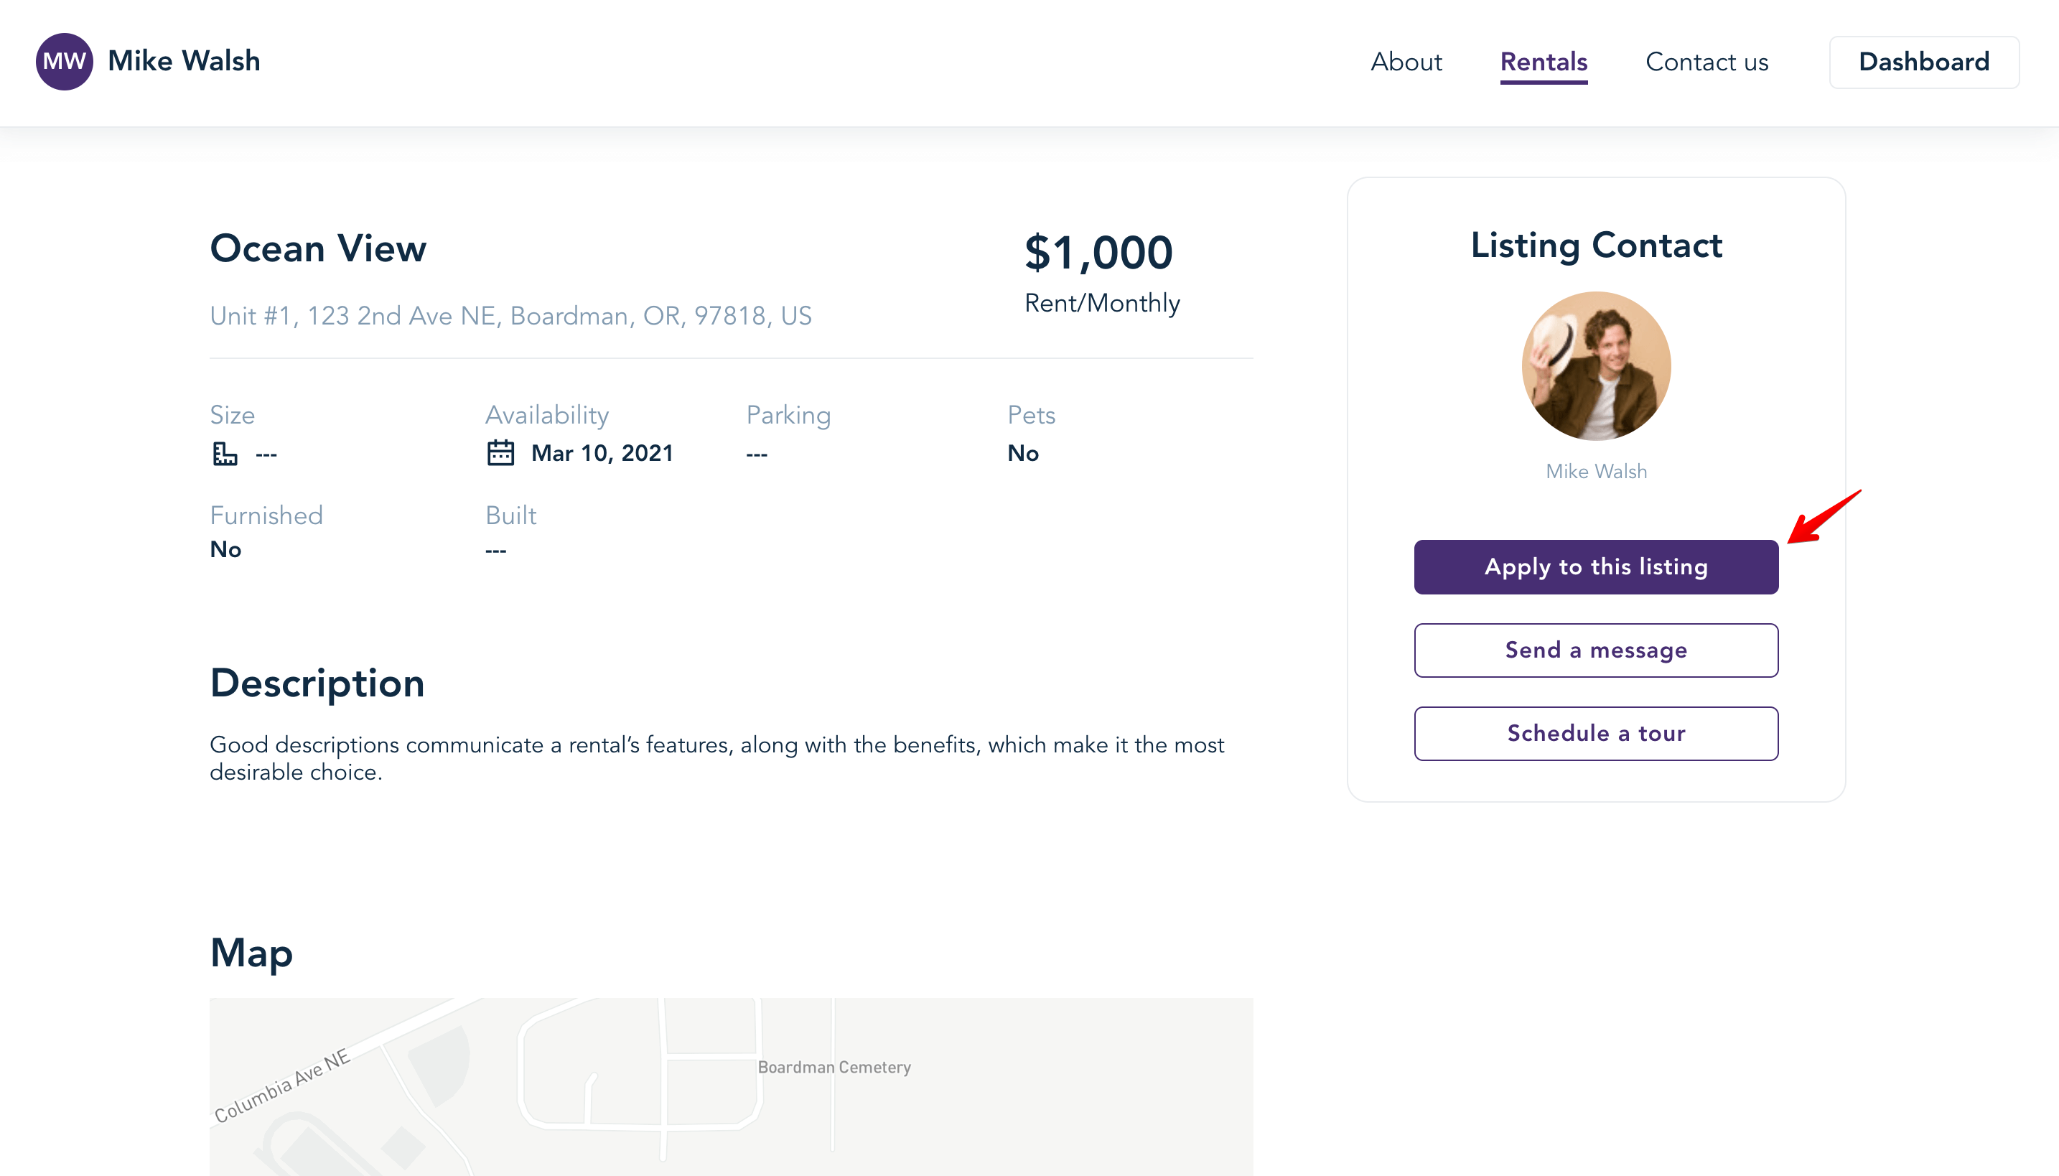Click the Mike Walsh name in header
The width and height of the screenshot is (2059, 1176).
(183, 60)
